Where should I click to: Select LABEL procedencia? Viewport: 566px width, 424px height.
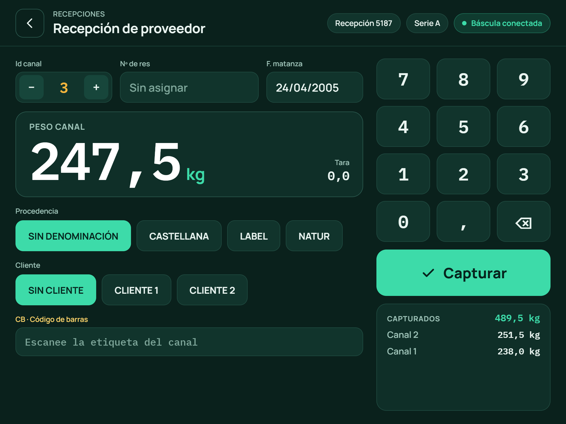click(x=254, y=236)
